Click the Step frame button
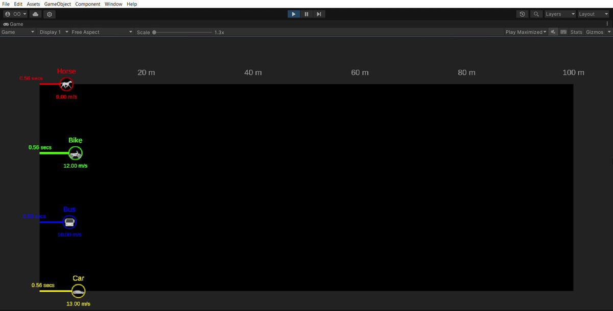The height and width of the screenshot is (311, 613). [x=319, y=14]
